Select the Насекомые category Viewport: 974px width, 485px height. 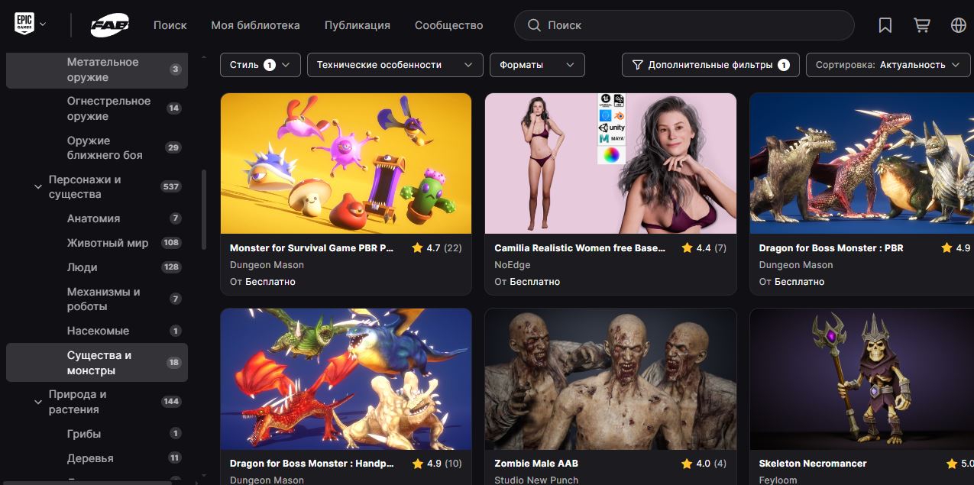(97, 331)
